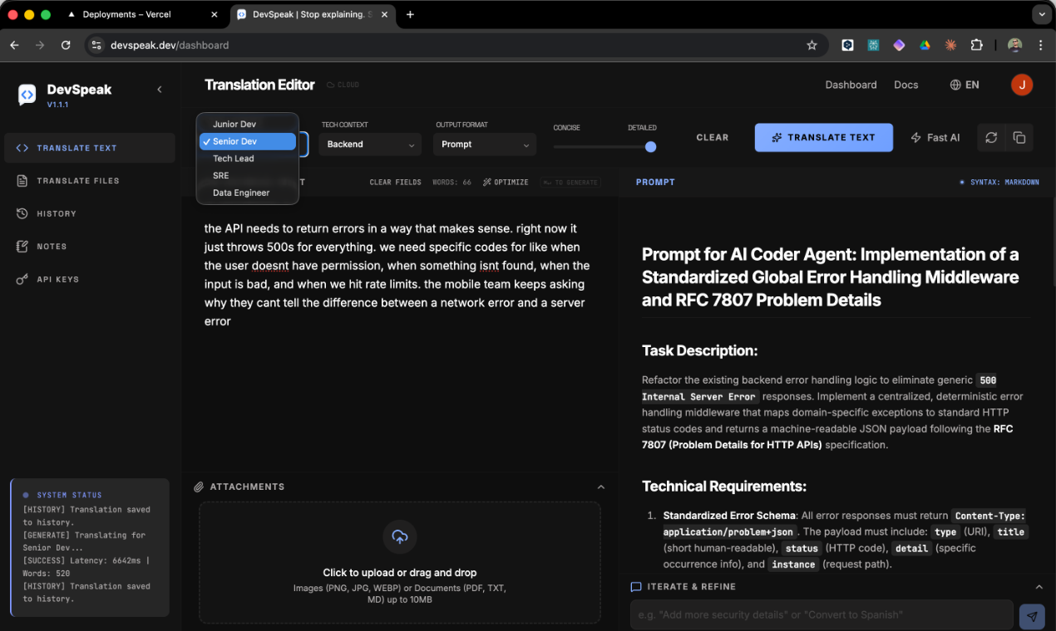The height and width of the screenshot is (631, 1056).
Task: Click the dark blue hexagon extension icon
Action: coord(847,45)
